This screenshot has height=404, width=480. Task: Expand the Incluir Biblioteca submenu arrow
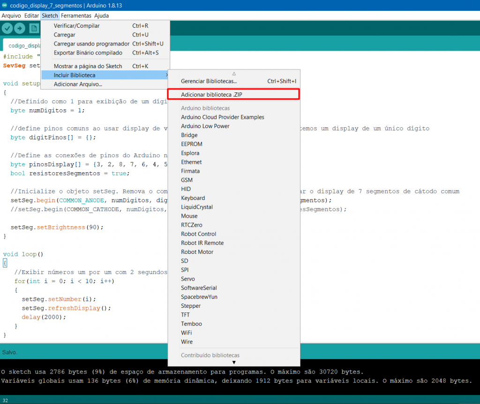click(x=165, y=75)
